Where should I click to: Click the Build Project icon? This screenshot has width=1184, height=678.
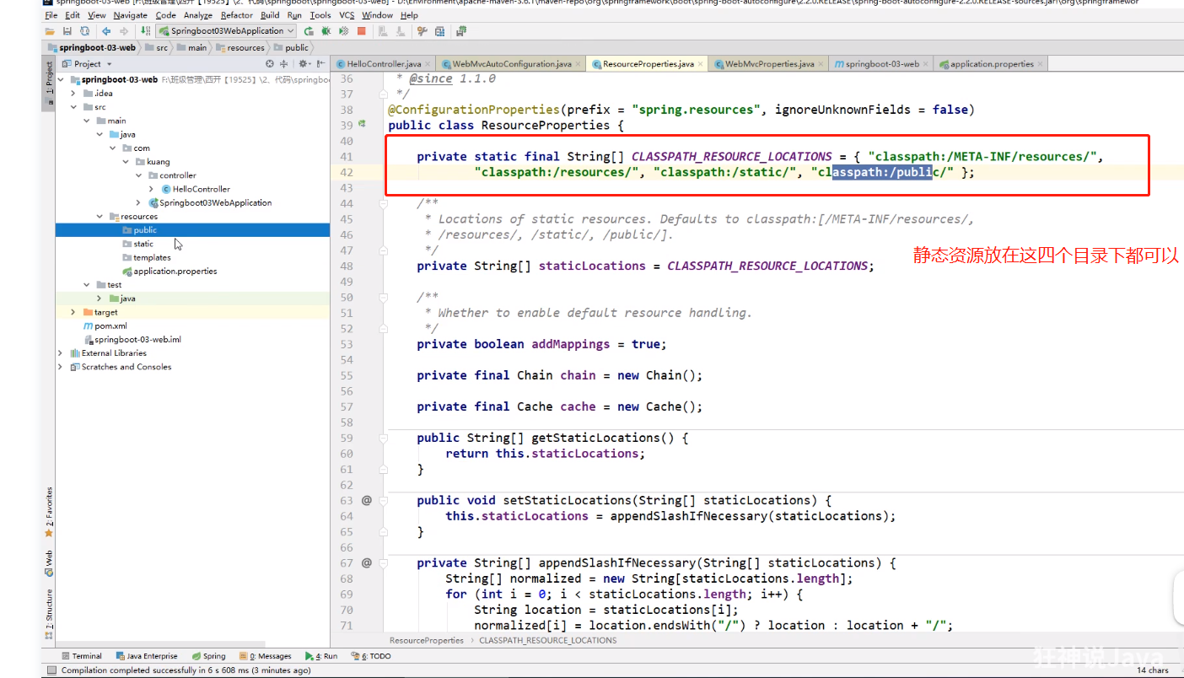[146, 31]
